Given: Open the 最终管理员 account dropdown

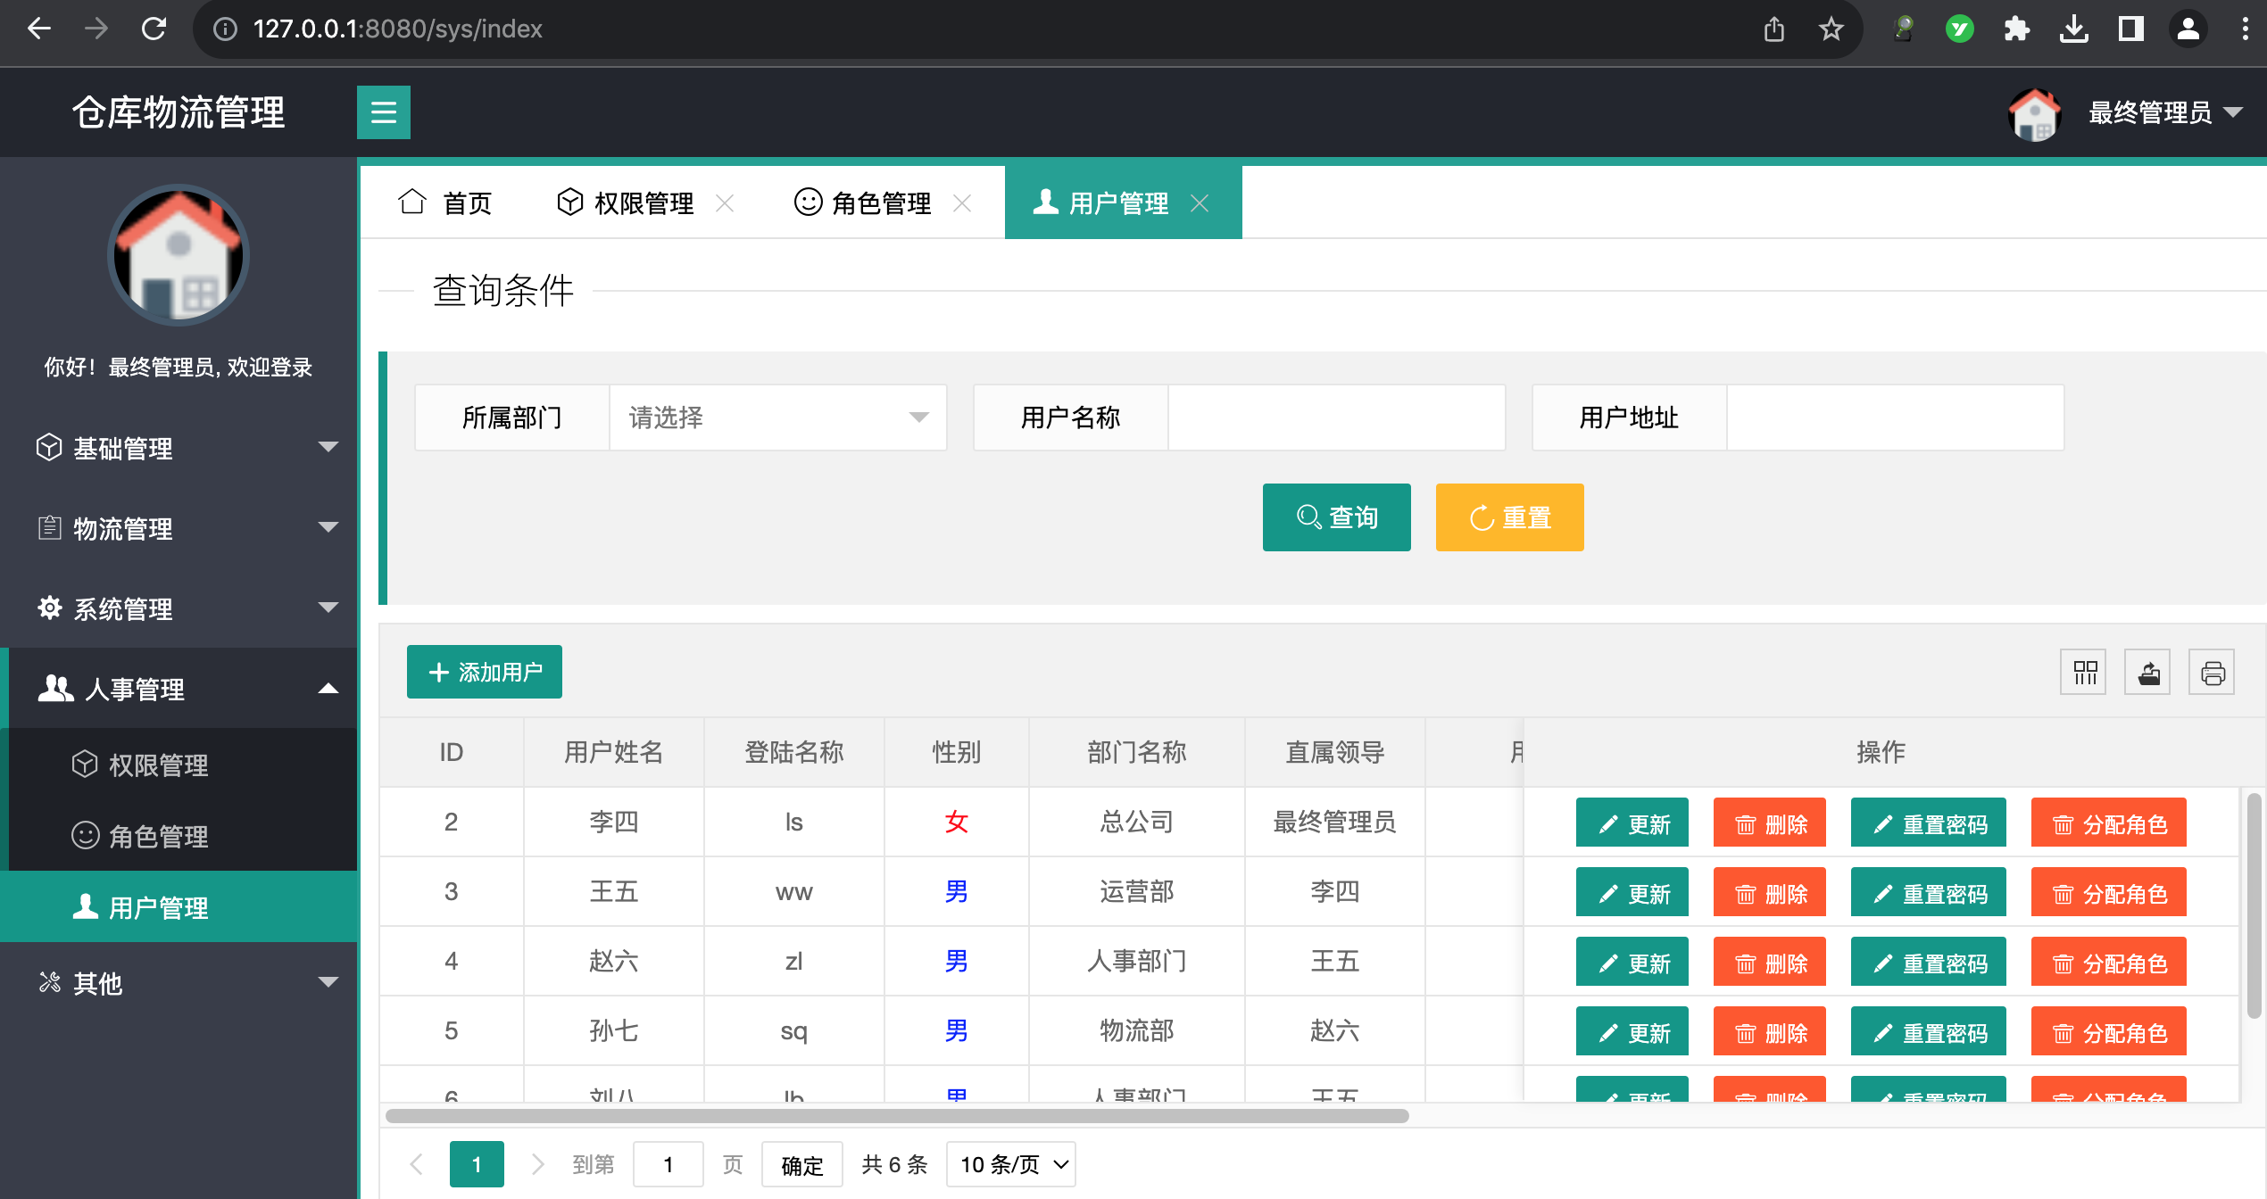Looking at the screenshot, I should (x=2164, y=113).
